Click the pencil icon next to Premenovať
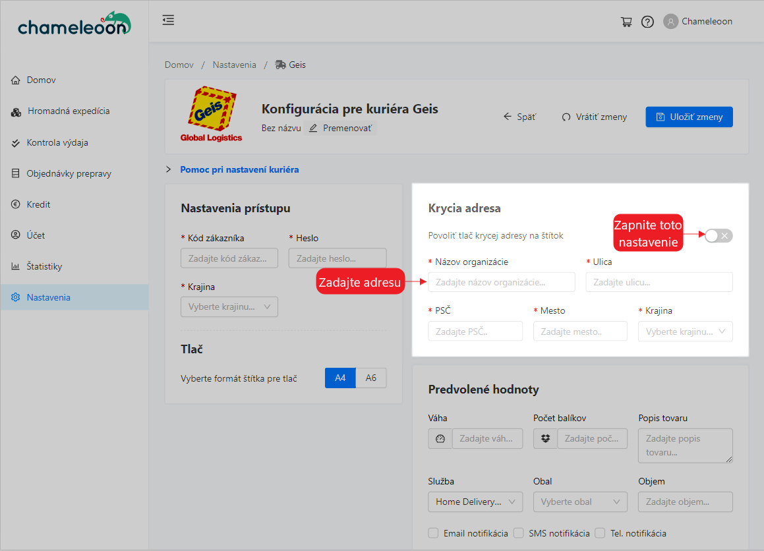 [x=313, y=128]
